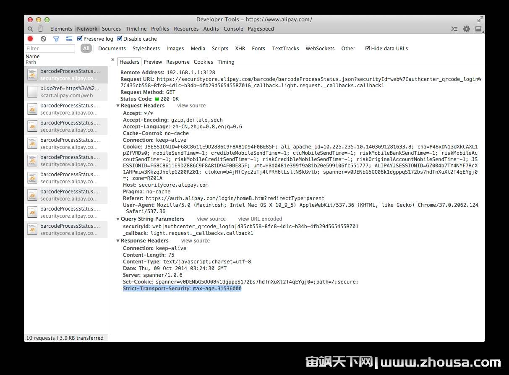Click the _callback query parameter line

(x=188, y=233)
